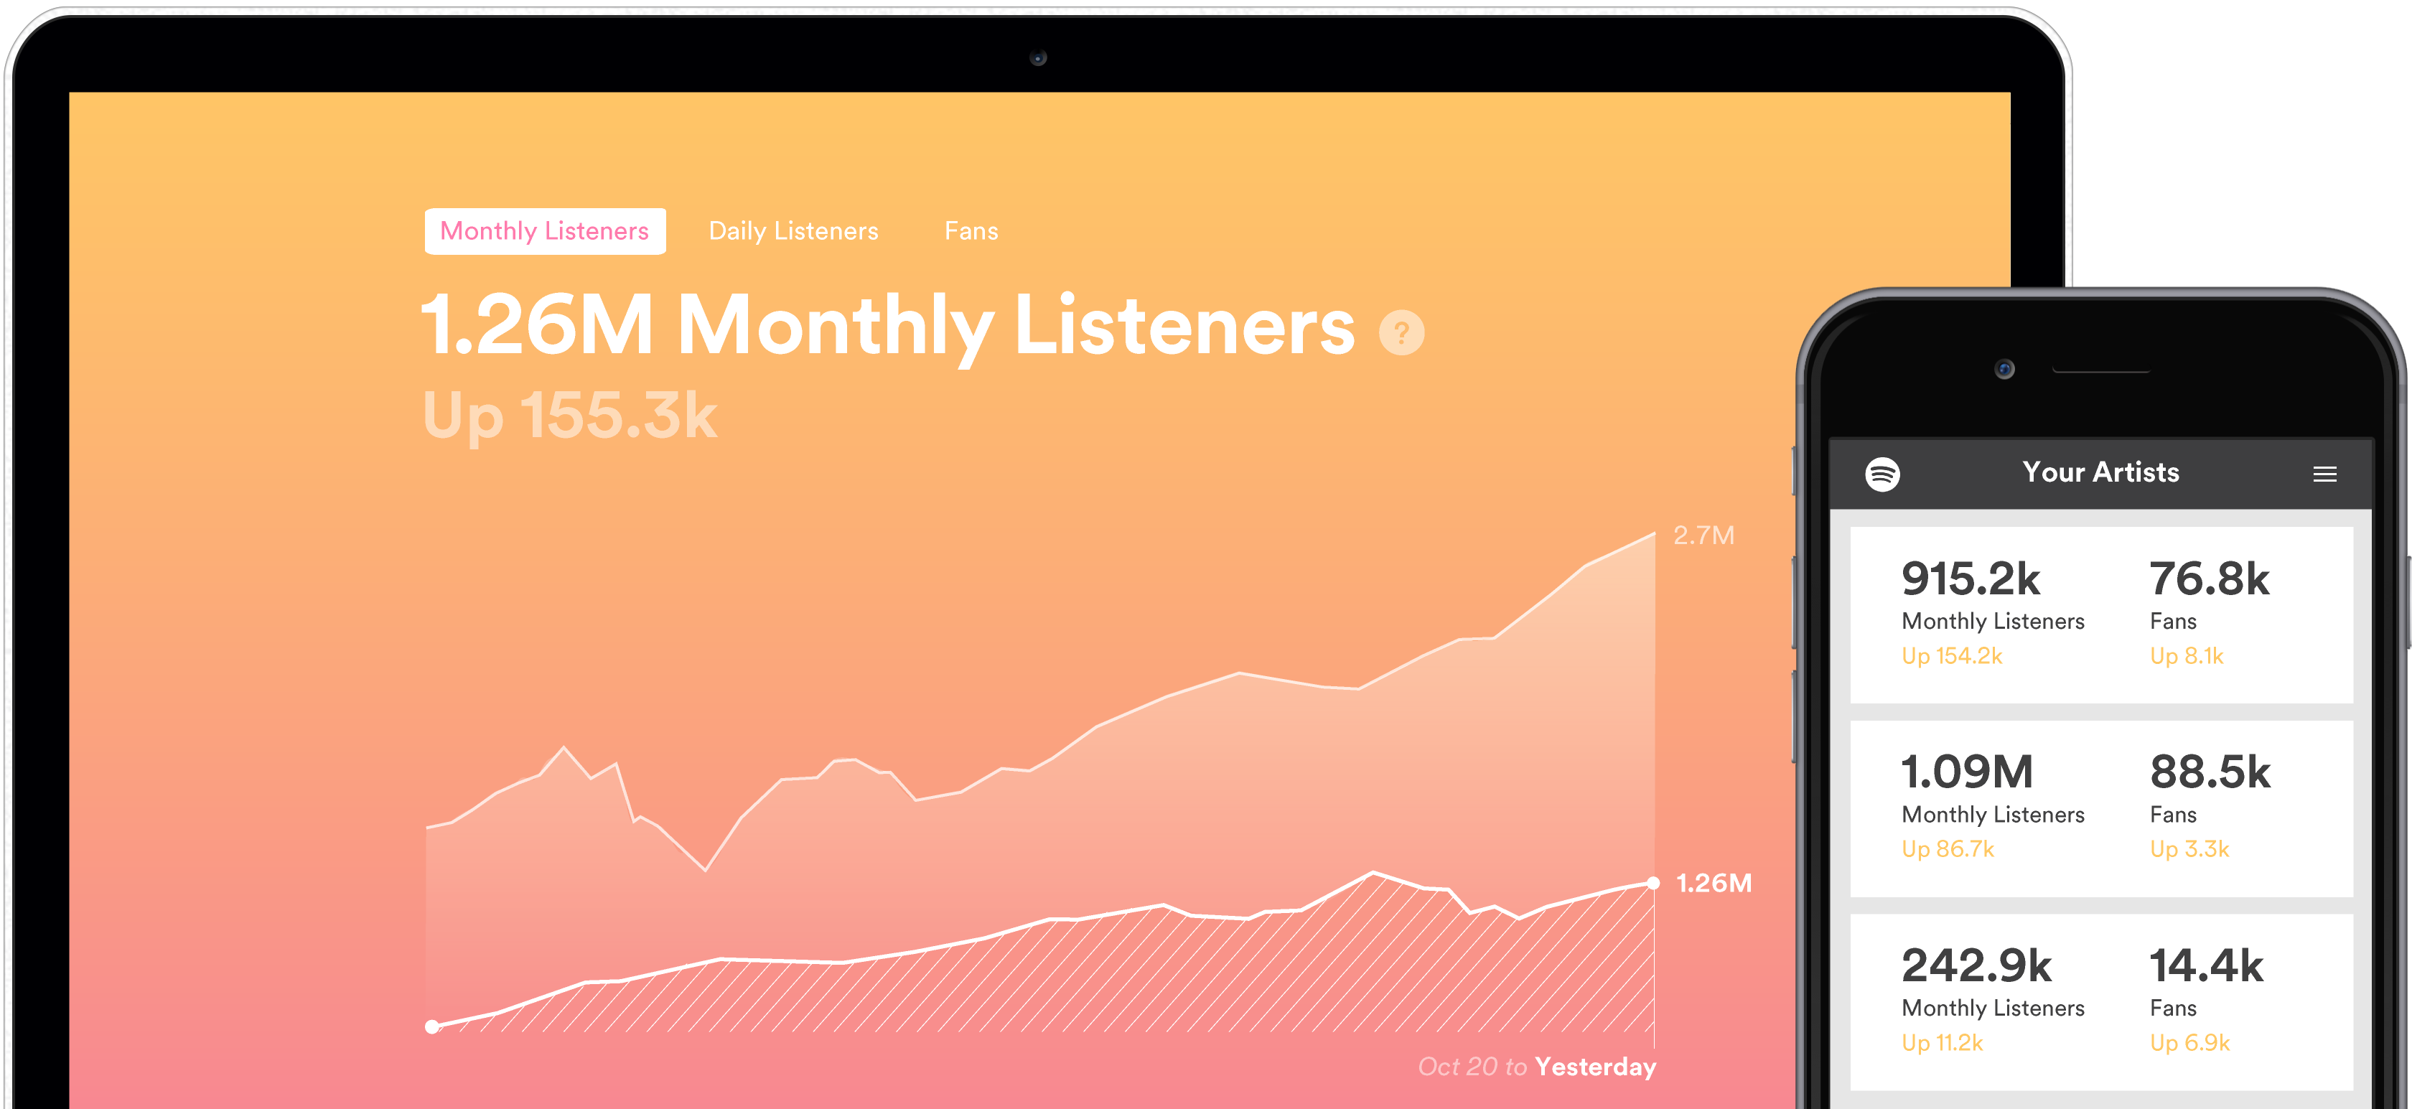Click the Up 8.1k fans stat

point(2188,655)
